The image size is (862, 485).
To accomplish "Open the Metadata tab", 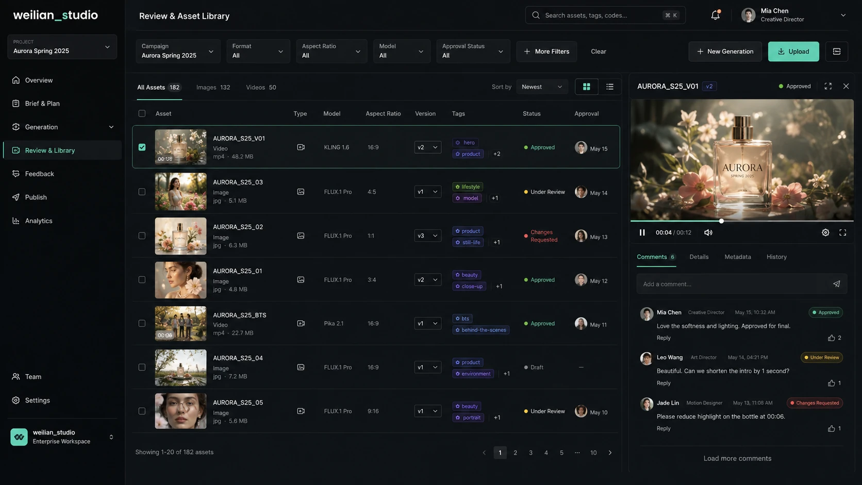I will pyautogui.click(x=737, y=257).
